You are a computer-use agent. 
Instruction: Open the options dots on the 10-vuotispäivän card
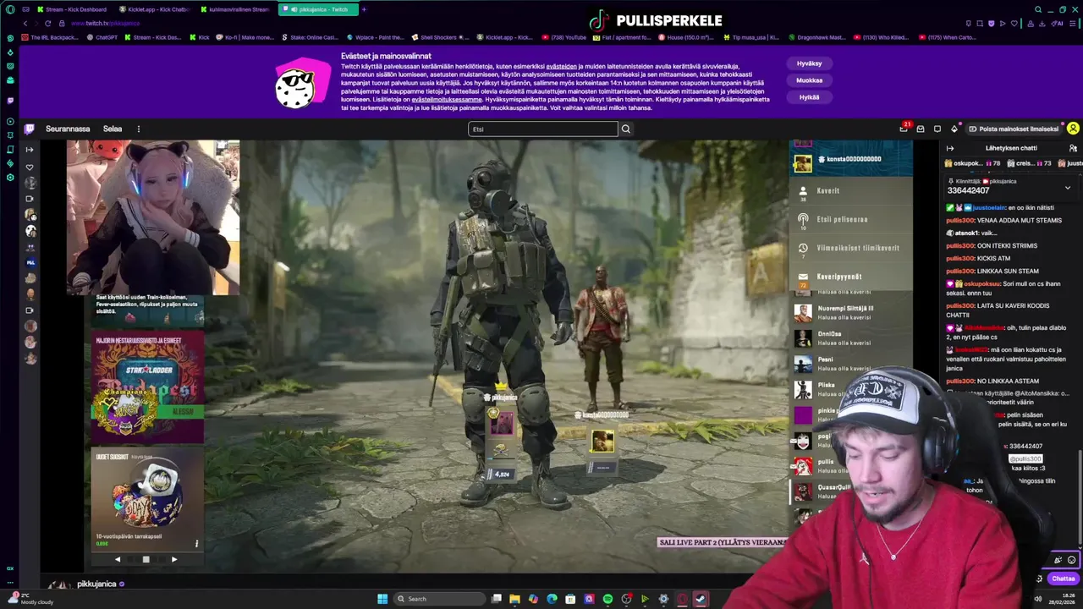196,543
